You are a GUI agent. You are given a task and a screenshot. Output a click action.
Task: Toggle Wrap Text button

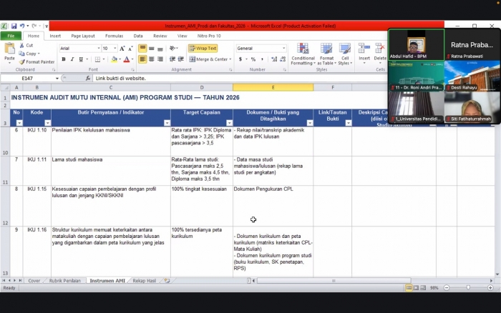click(x=203, y=49)
